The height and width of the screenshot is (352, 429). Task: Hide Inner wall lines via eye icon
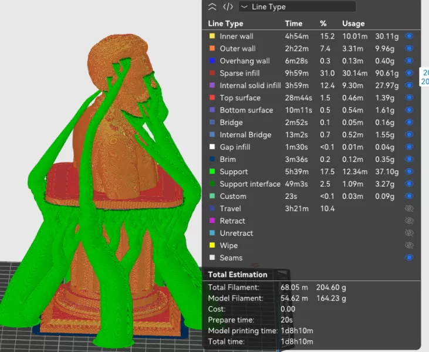click(409, 36)
